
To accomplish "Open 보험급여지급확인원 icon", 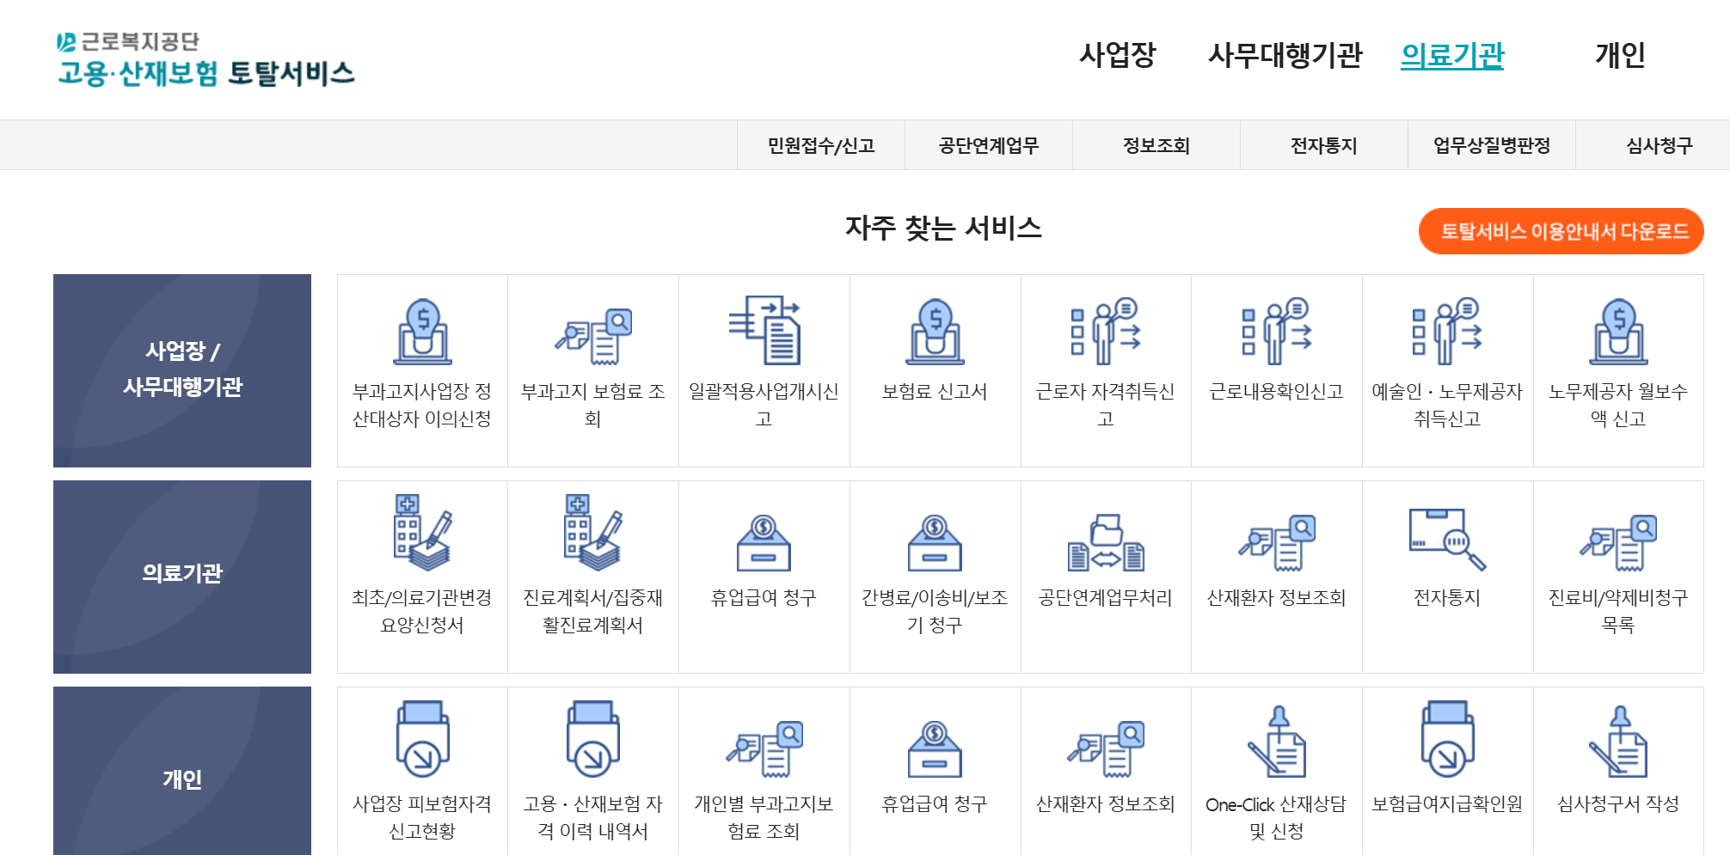I will point(1447,739).
